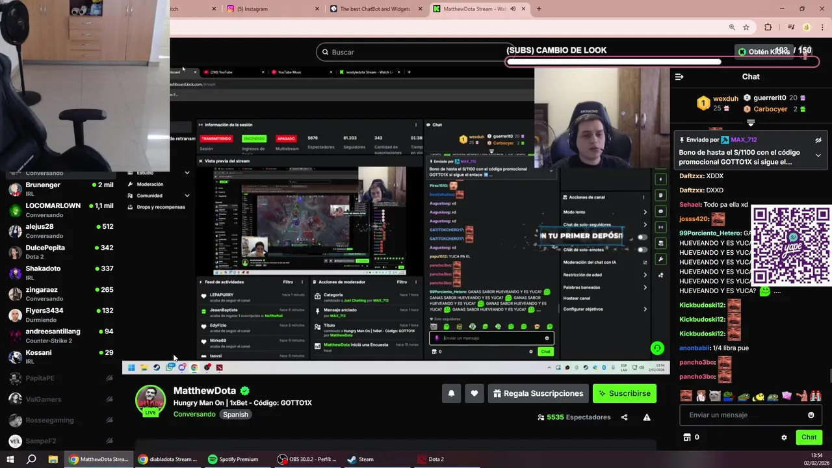Screen dimensions: 832x468
Task: Click the green Suscribirse button
Action: click(625, 393)
